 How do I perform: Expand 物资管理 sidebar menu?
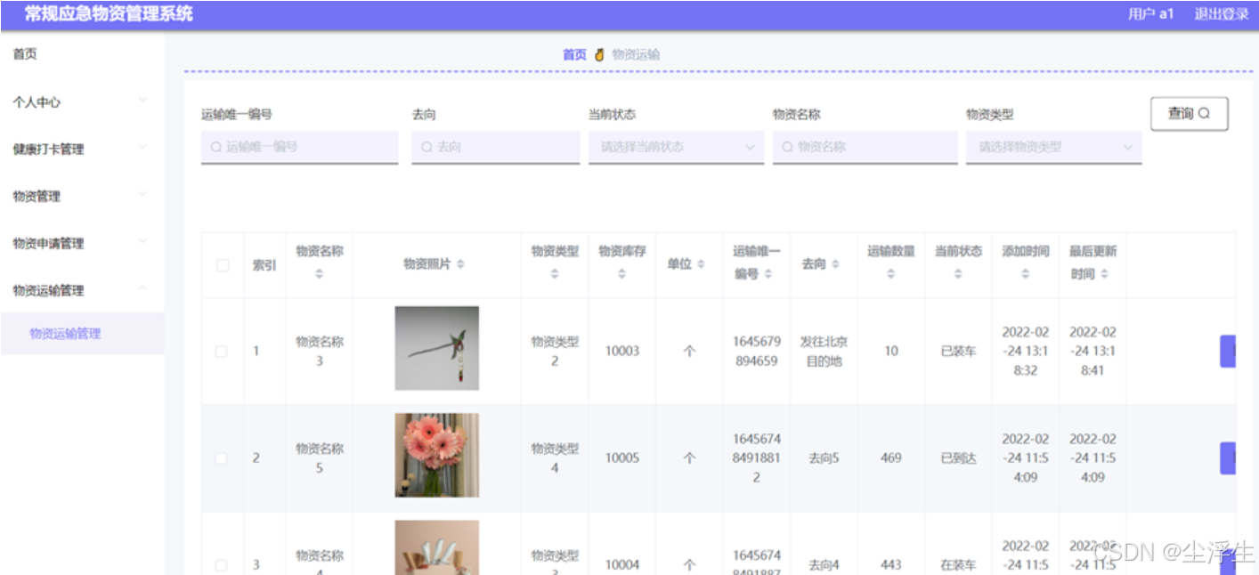pos(82,196)
